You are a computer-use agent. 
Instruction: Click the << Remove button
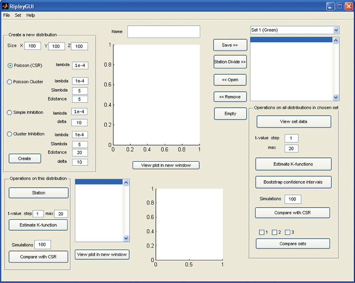click(x=230, y=97)
